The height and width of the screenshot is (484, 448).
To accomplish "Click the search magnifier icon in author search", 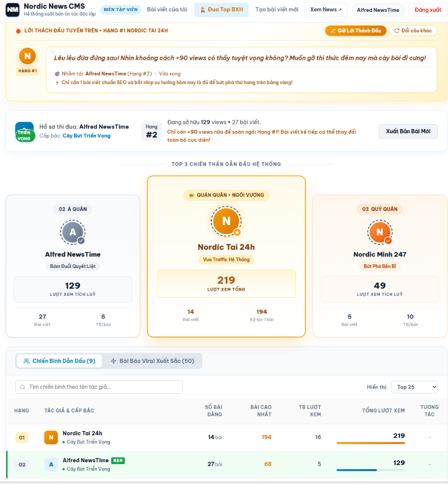I will tap(23, 387).
